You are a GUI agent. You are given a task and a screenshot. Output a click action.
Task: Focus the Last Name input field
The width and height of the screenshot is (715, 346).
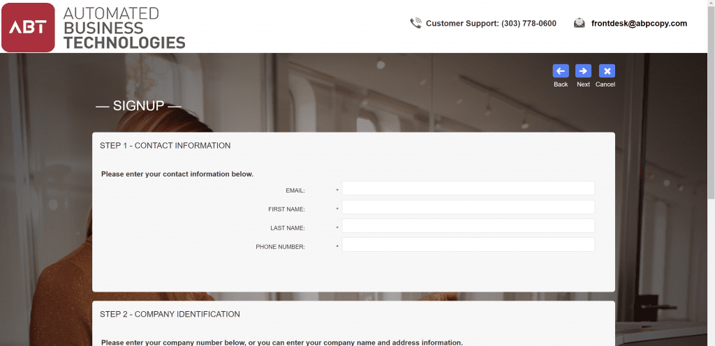pos(469,226)
